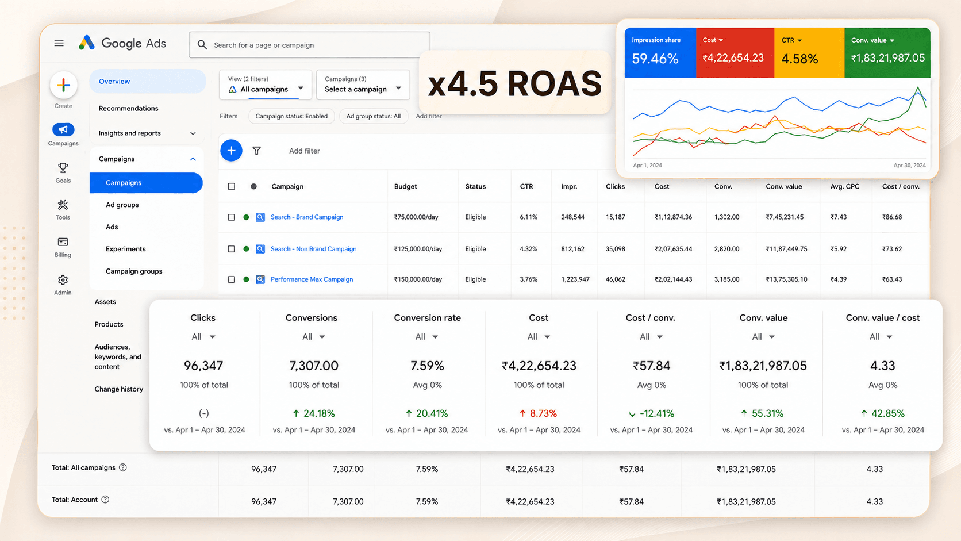Screen dimensions: 961x541
Task: Click the blue add campaign button
Action: pos(231,151)
